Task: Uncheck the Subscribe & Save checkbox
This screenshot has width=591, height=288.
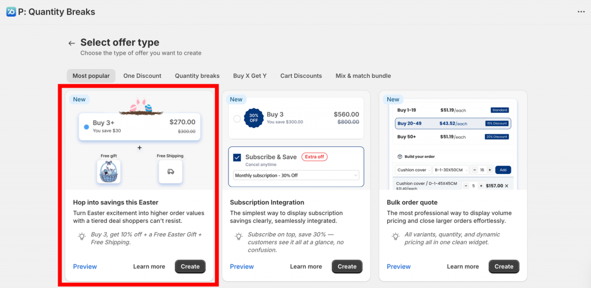Action: pyautogui.click(x=237, y=157)
